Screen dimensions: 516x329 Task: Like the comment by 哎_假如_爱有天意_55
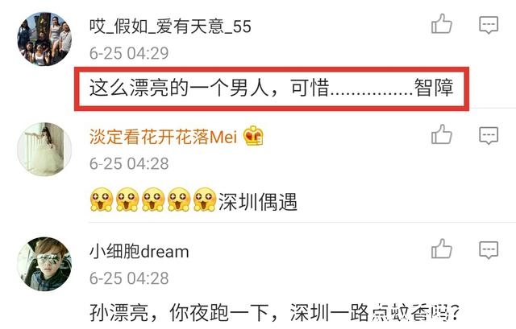[x=442, y=23]
